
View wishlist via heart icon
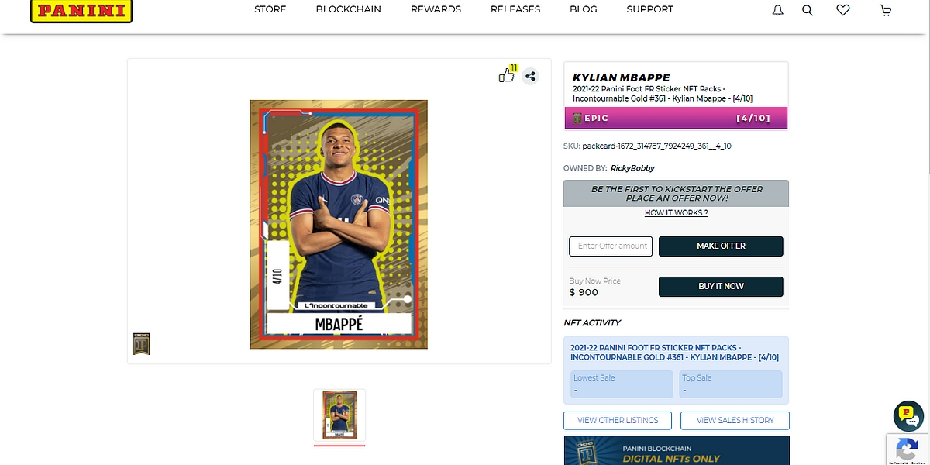click(x=843, y=10)
